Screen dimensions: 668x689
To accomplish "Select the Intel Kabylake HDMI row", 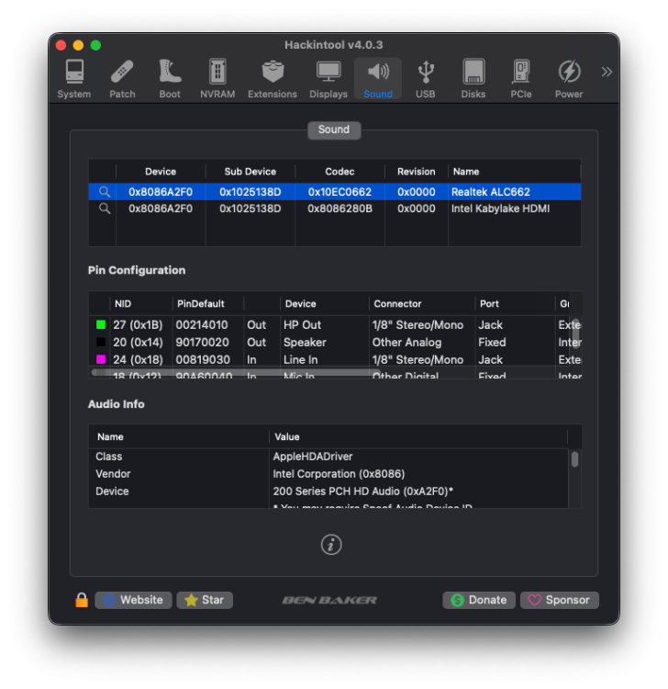I will point(334,209).
